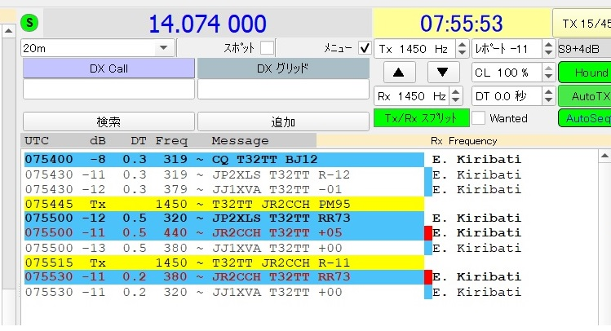This screenshot has height=331, width=611.
Task: Click the green S status indicator
Action: pos(29,23)
